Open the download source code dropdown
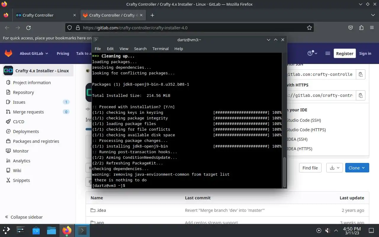The image size is (379, 237). [335, 168]
